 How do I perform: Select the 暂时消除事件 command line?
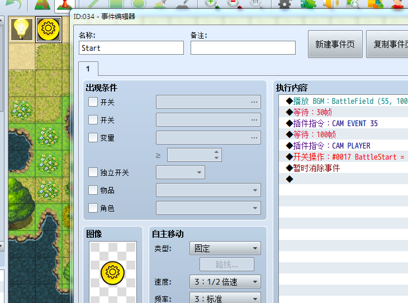coord(344,168)
